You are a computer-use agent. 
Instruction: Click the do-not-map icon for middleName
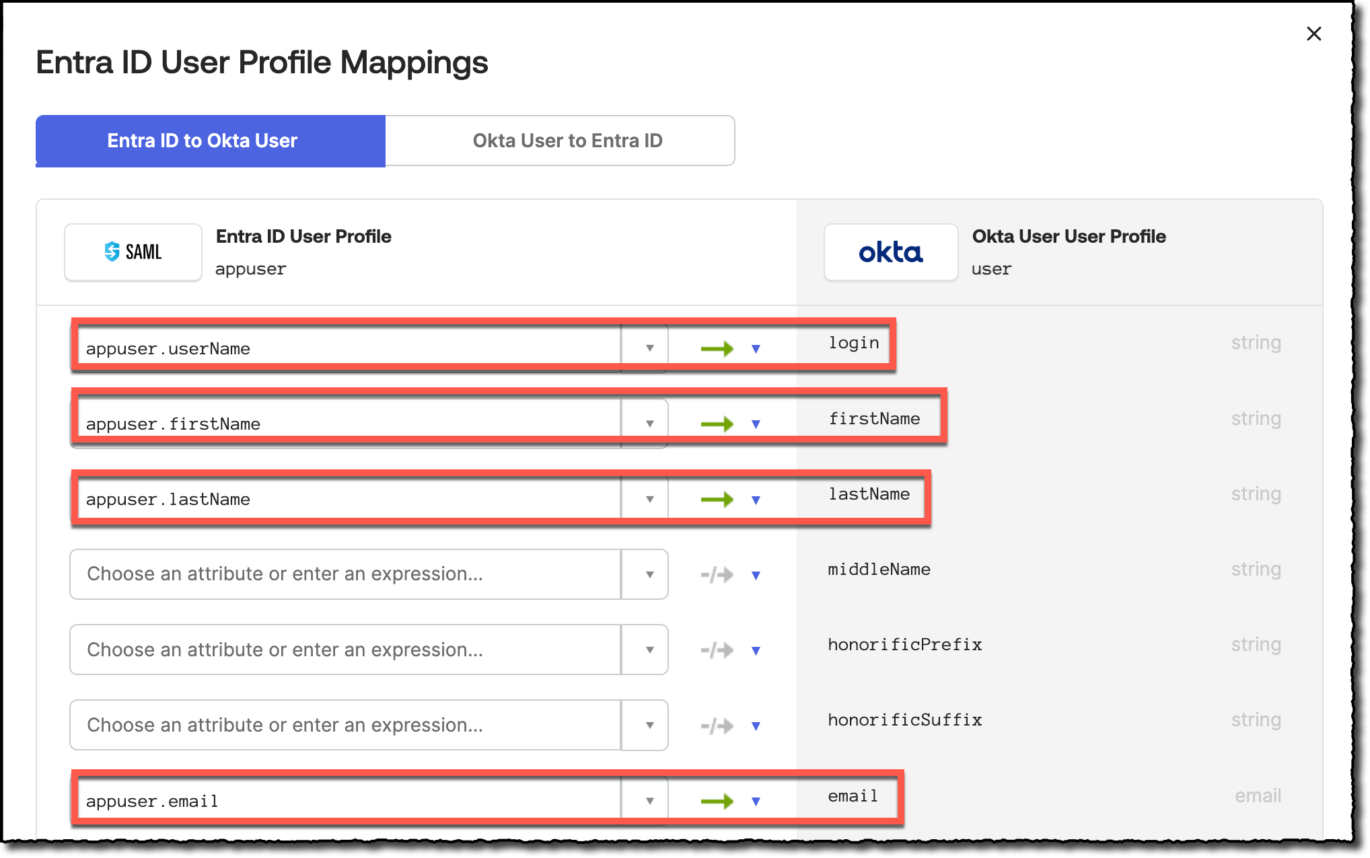tap(717, 575)
